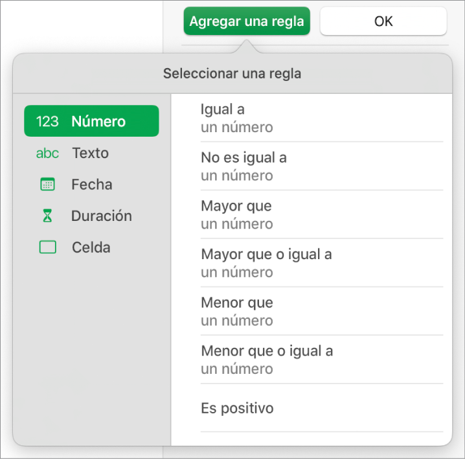The image size is (465, 460).
Task: Switch to the Texto rule category
Action: click(90, 154)
